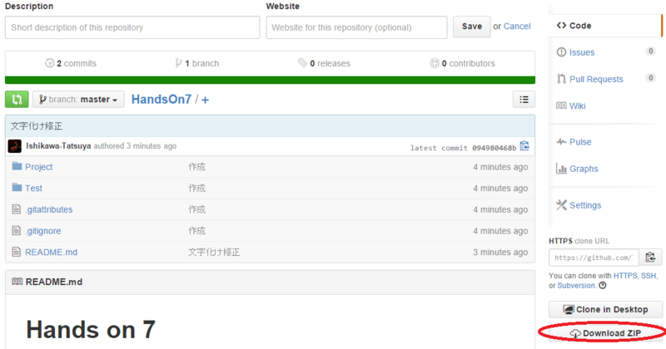
Task: Open the branch master dropdown
Action: click(78, 99)
